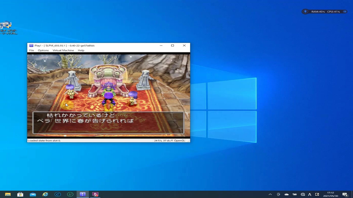Image resolution: width=353 pixels, height=198 pixels.
Task: Click the arrow on the RAM/CPU widget
Action: 345,11
